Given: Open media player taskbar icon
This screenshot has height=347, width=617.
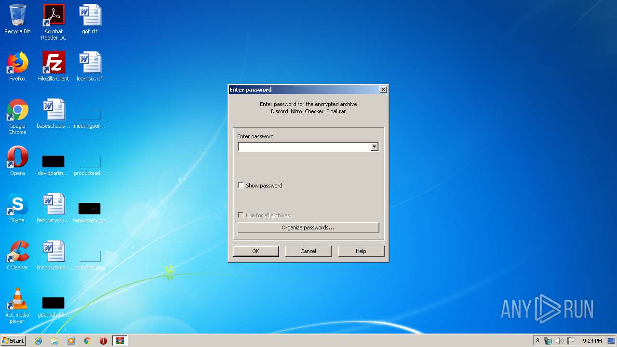Looking at the screenshot, I should tap(71, 341).
